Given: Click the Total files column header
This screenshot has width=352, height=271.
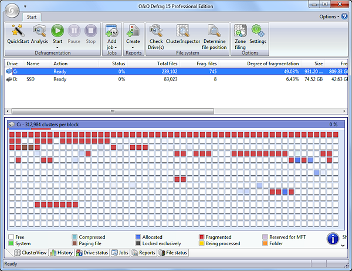Looking at the screenshot, I should click(167, 63).
